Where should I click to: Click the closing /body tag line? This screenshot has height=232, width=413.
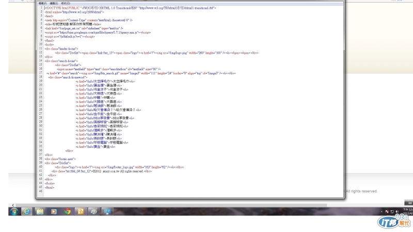tap(50, 183)
